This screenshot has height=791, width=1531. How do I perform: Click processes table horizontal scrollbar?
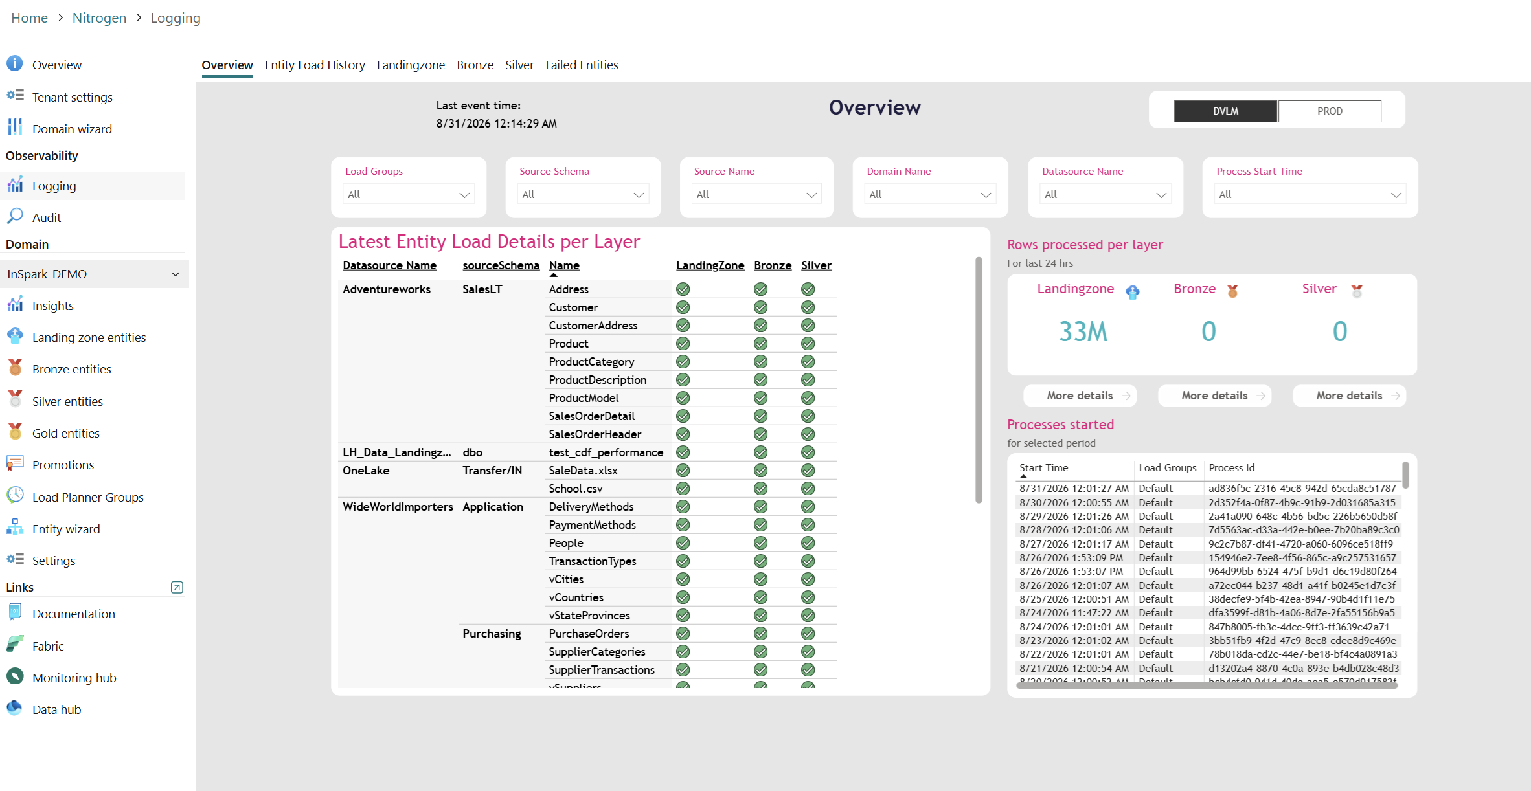[x=1207, y=685]
